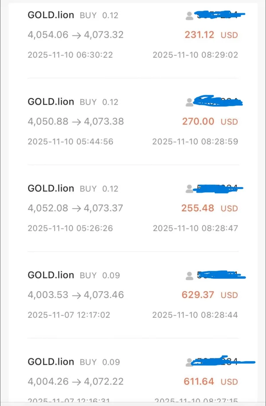Select the 231.12 USD profit amount

coord(199,35)
